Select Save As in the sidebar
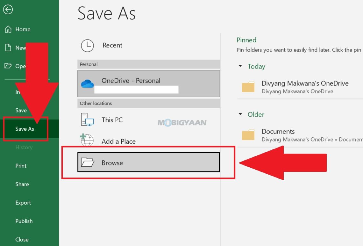363x246 pixels. tap(25, 129)
